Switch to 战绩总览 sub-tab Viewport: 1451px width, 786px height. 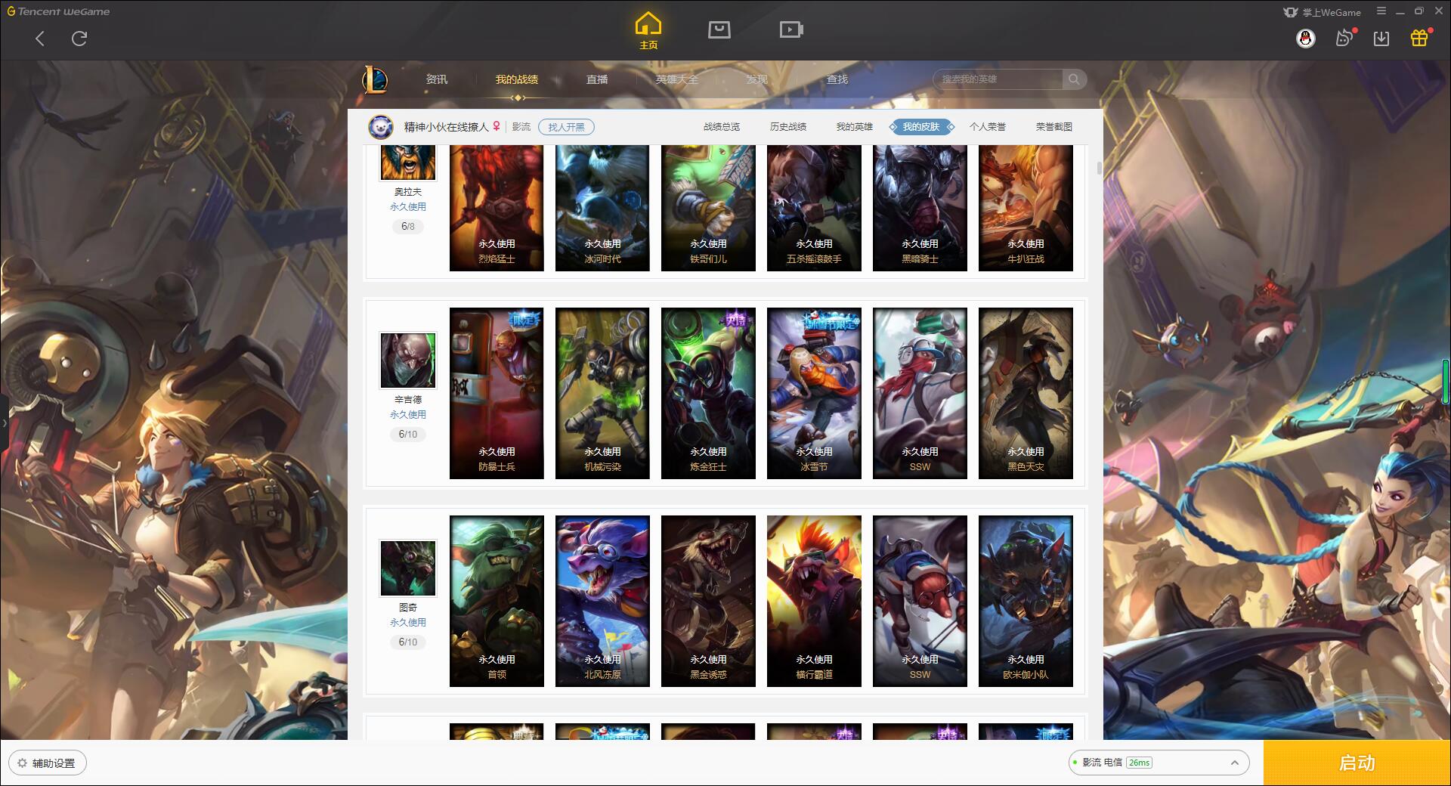click(722, 127)
